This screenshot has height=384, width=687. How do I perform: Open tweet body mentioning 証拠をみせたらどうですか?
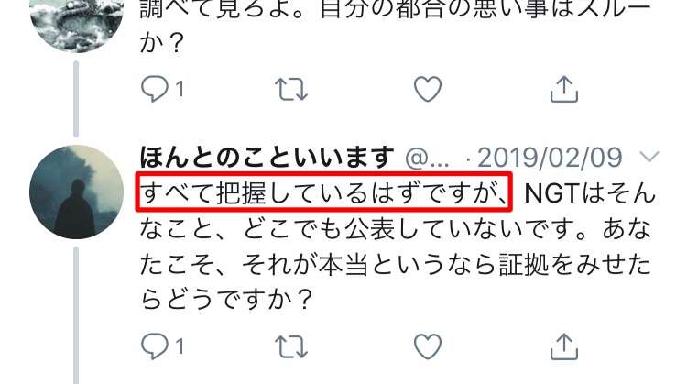tap(397, 246)
